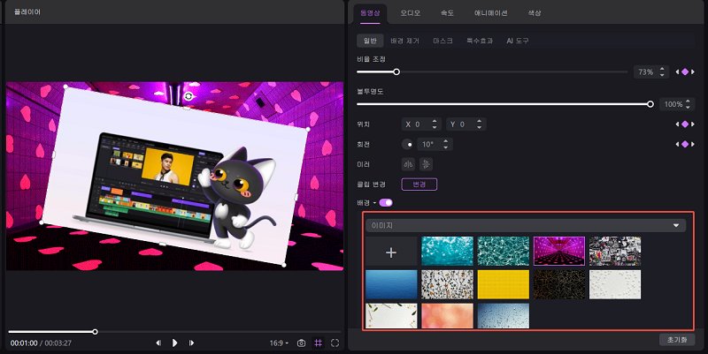Choose the raindrops on glass background
This screenshot has width=708, height=354.
tap(503, 316)
